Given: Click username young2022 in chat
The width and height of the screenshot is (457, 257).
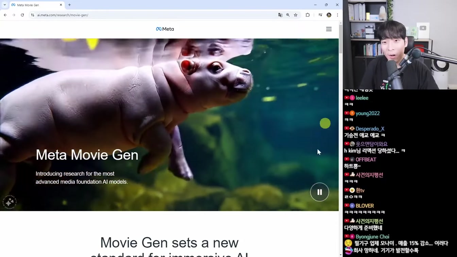Looking at the screenshot, I should pyautogui.click(x=368, y=113).
